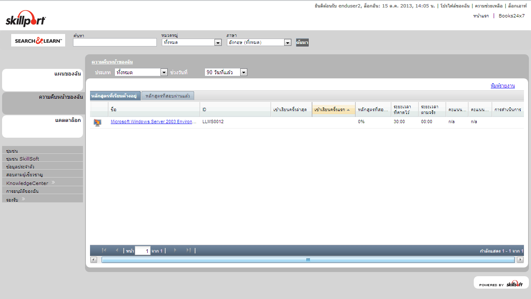The width and height of the screenshot is (531, 299).
Task: Switch to the หลักสูตรที่สอบผ่านแล้ว tab
Action: (x=168, y=96)
